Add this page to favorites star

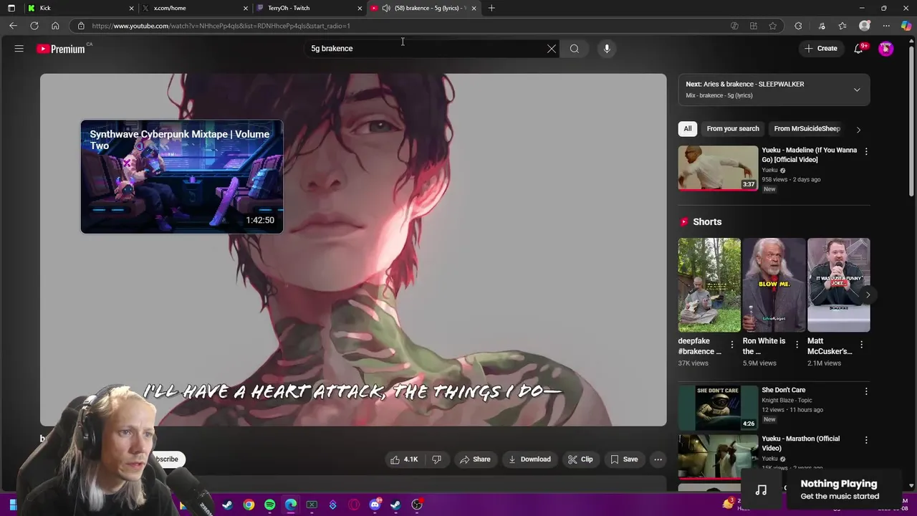tap(772, 26)
